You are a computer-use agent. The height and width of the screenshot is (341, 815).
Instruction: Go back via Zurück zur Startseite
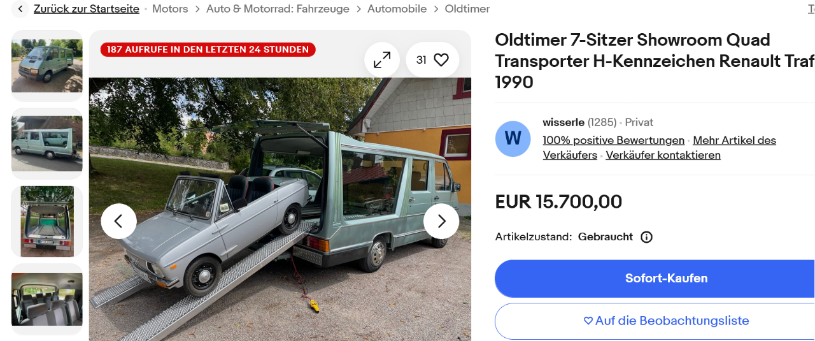pos(87,9)
